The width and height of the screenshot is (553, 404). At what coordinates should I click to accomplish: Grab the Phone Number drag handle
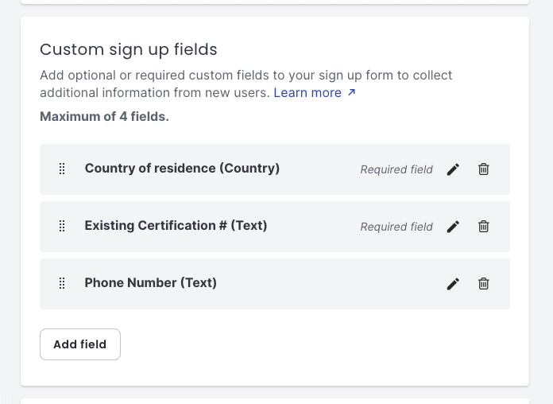pos(62,283)
